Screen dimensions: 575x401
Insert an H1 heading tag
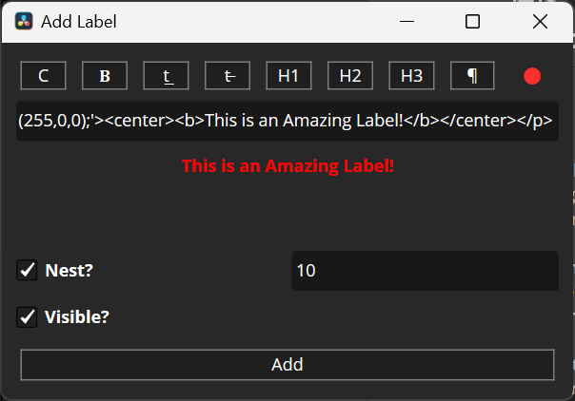[288, 76]
